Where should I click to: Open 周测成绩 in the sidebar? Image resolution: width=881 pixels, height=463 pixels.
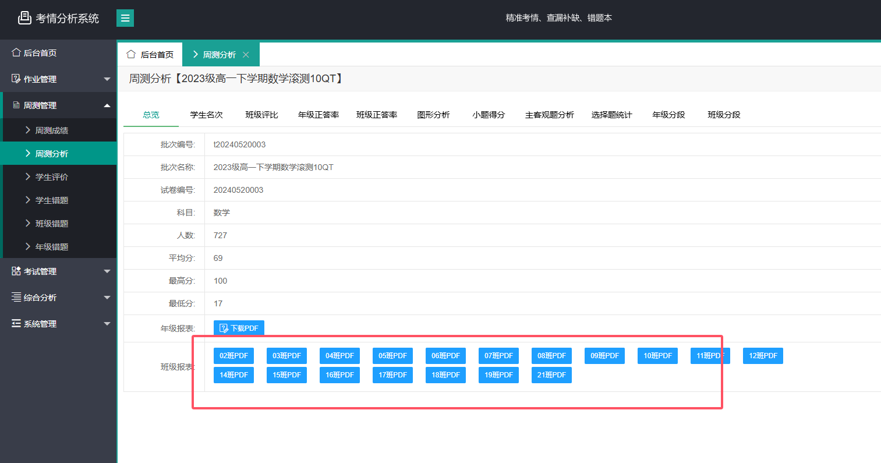click(59, 130)
